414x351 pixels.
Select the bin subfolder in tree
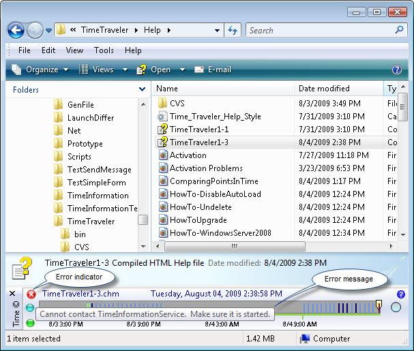(x=73, y=234)
